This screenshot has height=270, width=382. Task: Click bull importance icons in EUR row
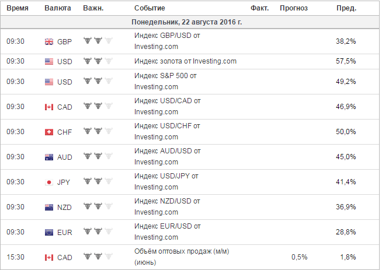98,231
